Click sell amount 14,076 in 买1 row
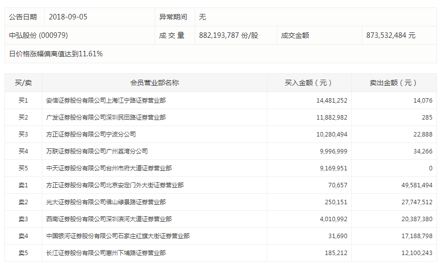The width and height of the screenshot is (444, 273). [423, 100]
